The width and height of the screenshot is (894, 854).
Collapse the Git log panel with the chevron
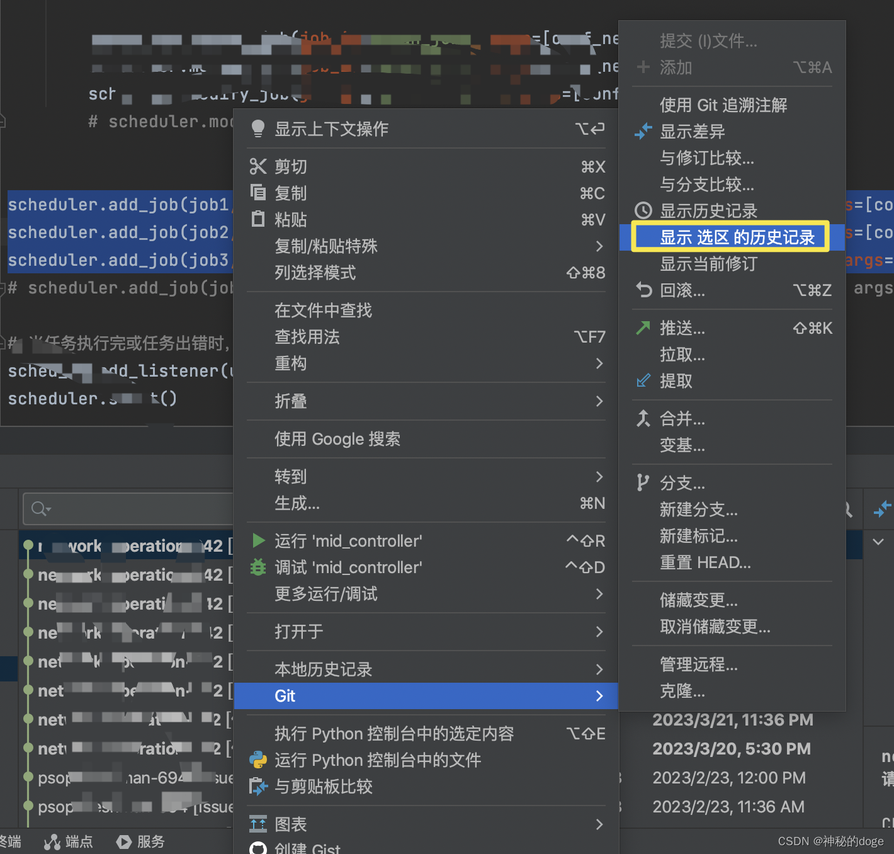880,542
